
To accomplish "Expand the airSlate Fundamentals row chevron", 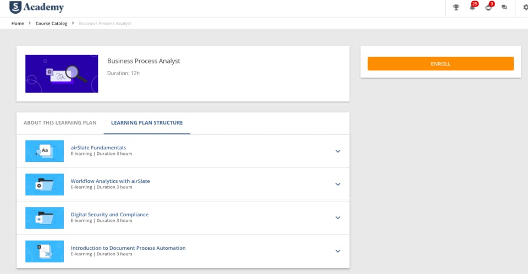I will 338,152.
